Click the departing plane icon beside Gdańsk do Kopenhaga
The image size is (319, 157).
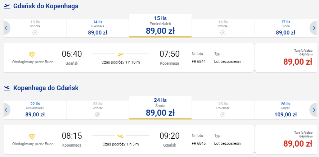tap(7, 6)
